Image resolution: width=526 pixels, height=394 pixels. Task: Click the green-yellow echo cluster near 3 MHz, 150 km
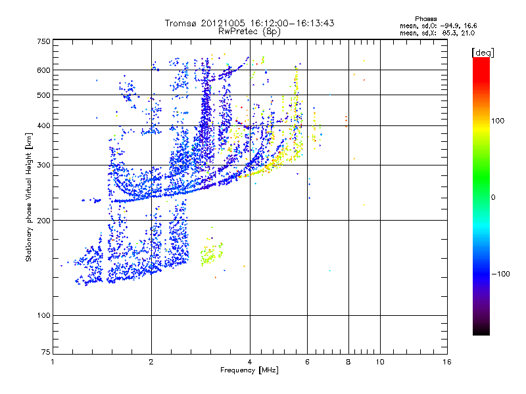211,254
